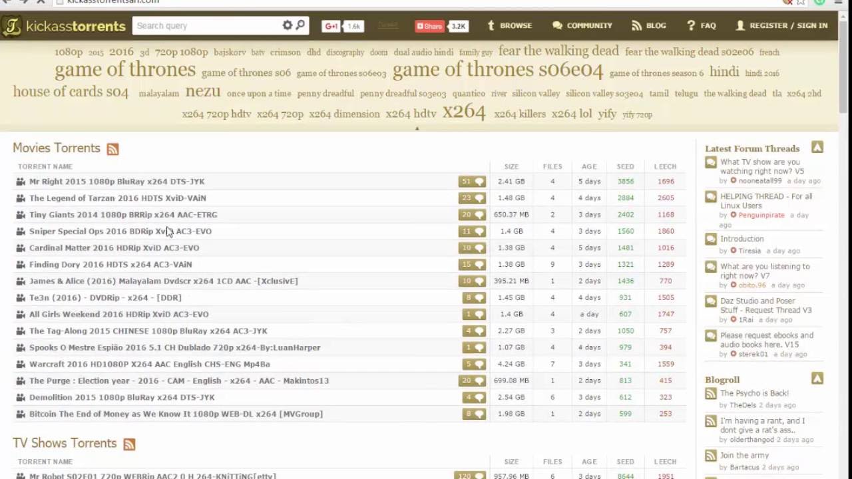Open comments badge for Legend of Tarzan

click(x=472, y=198)
